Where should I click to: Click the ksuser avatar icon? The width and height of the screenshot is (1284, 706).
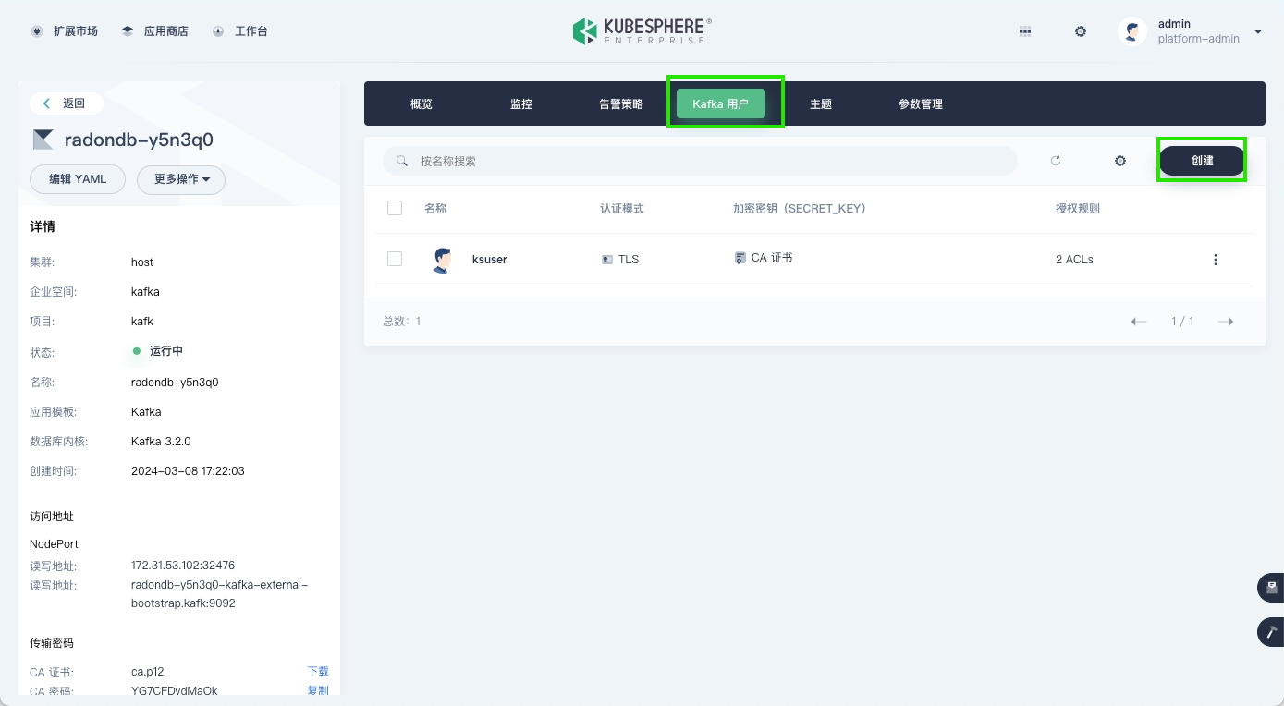coord(442,260)
